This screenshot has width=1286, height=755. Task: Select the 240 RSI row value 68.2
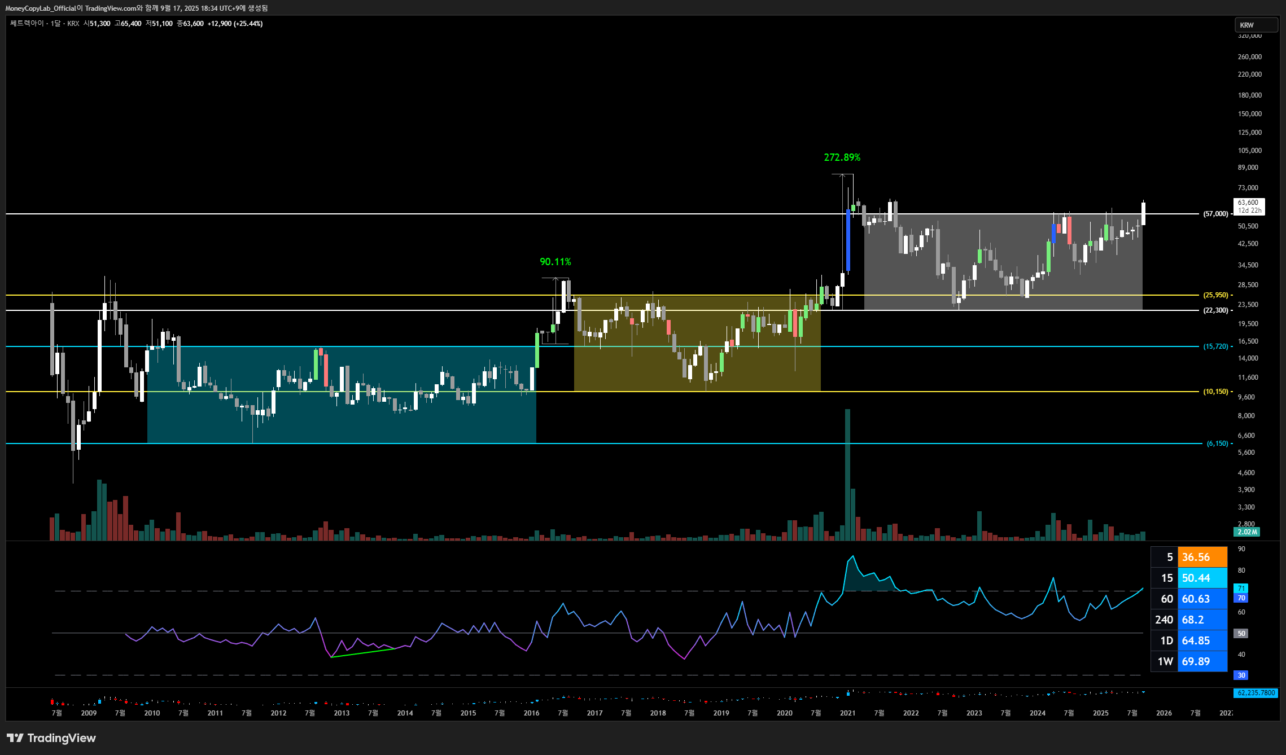1202,620
